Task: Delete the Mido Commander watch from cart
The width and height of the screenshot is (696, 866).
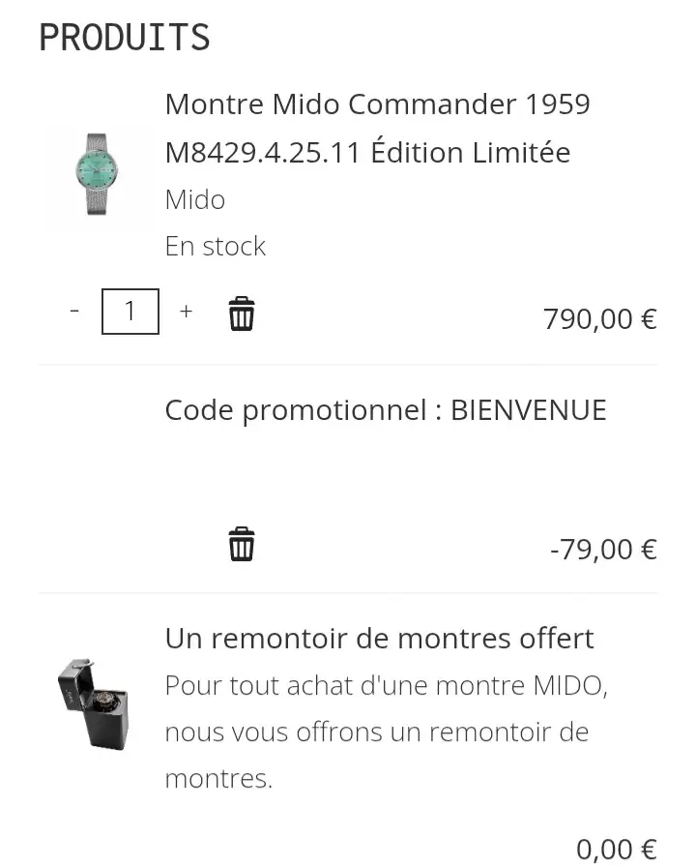Action: 241,314
